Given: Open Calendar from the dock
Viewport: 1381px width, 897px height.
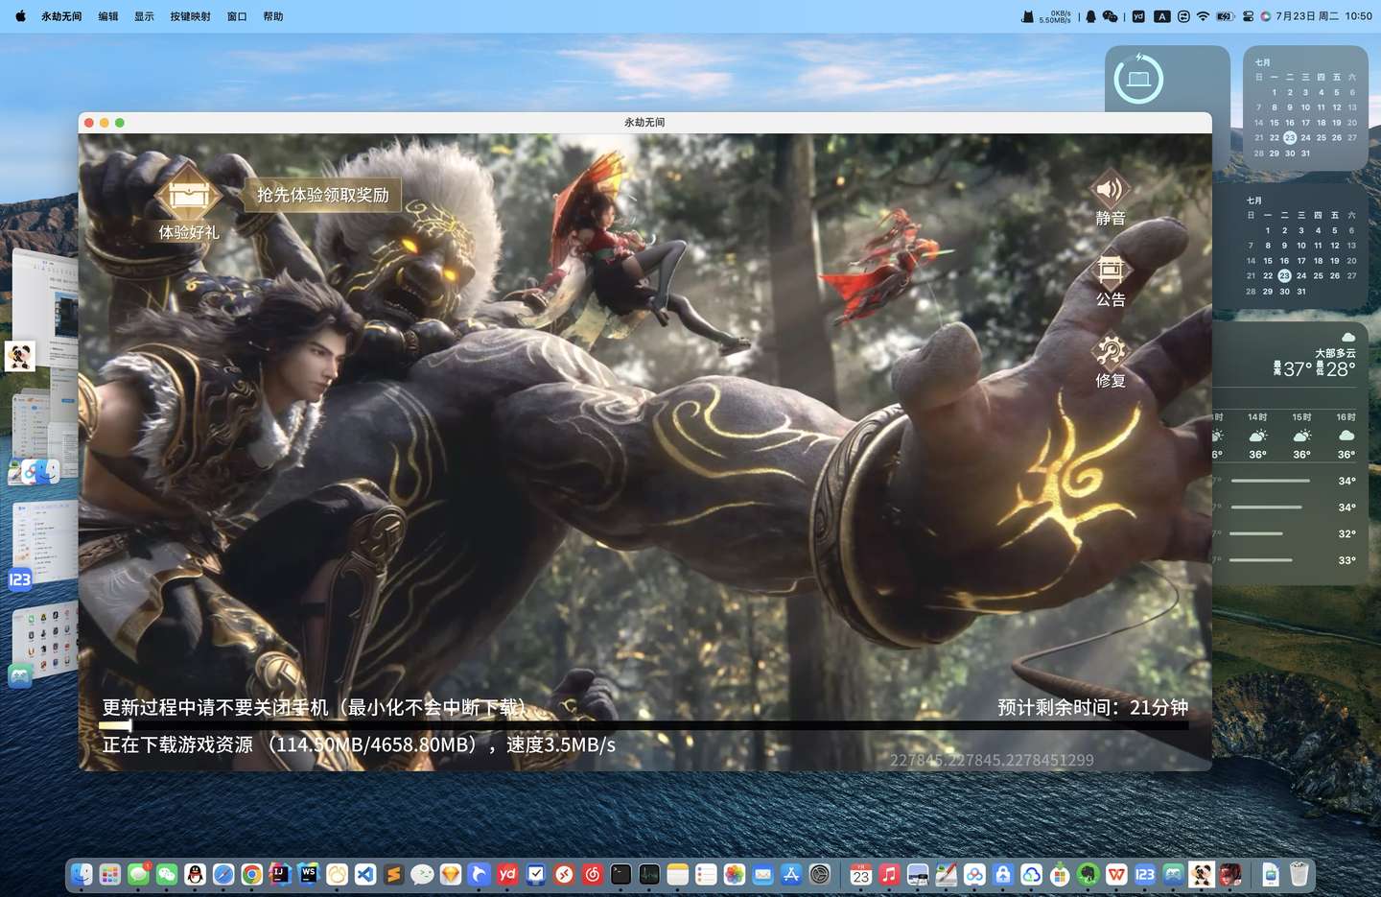Looking at the screenshot, I should (x=860, y=874).
